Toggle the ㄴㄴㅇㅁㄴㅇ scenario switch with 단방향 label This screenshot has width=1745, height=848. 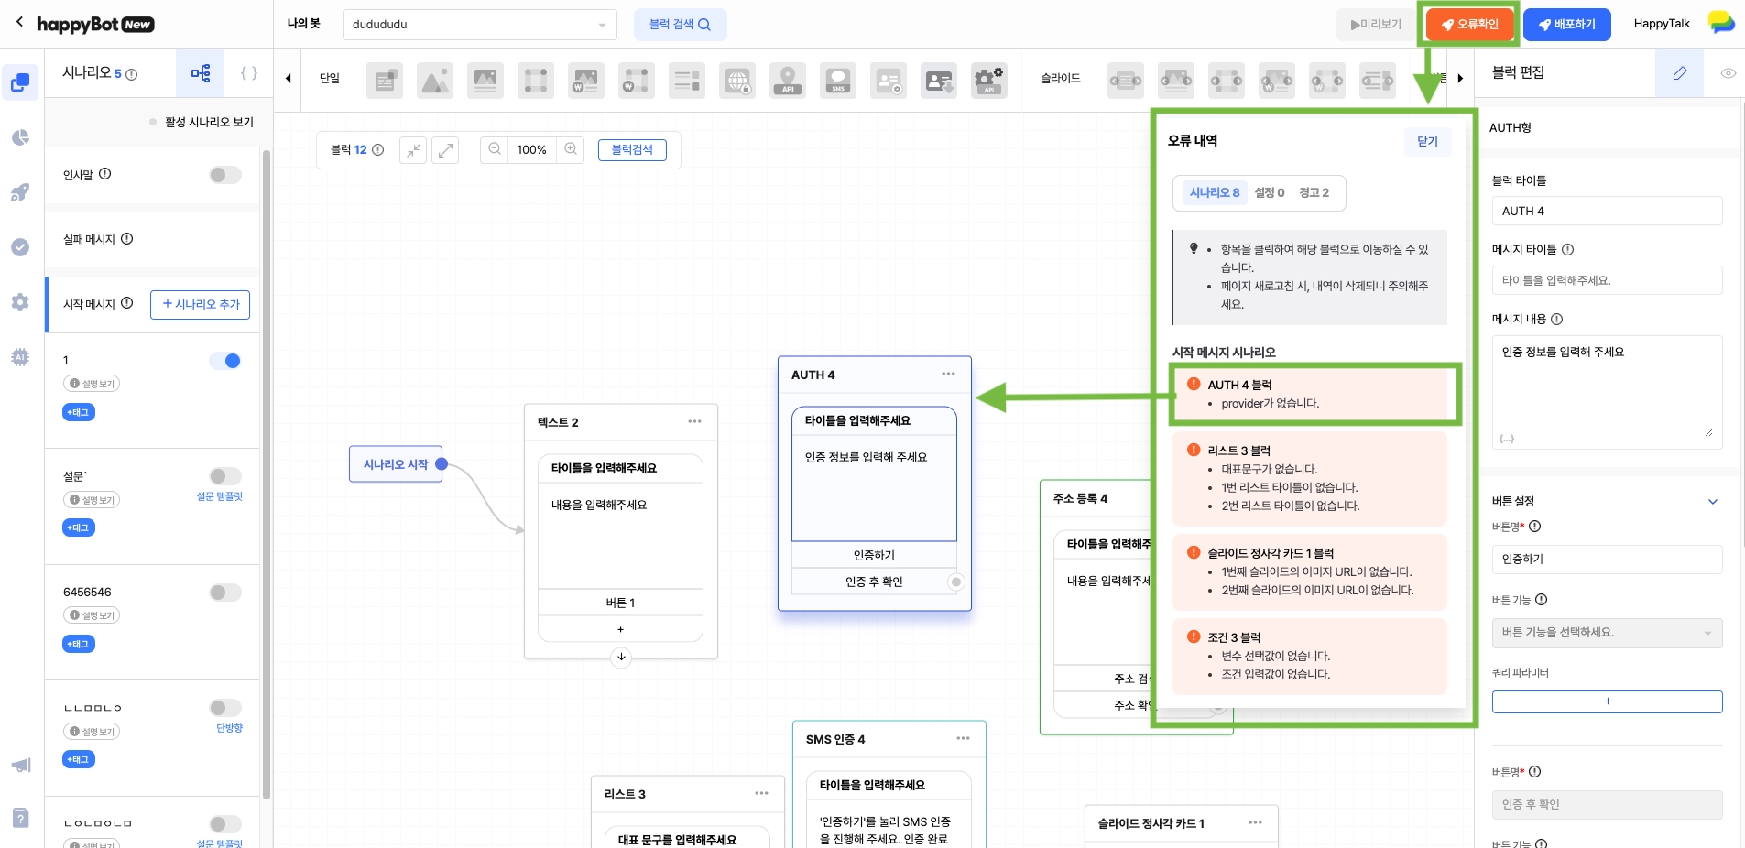225,708
